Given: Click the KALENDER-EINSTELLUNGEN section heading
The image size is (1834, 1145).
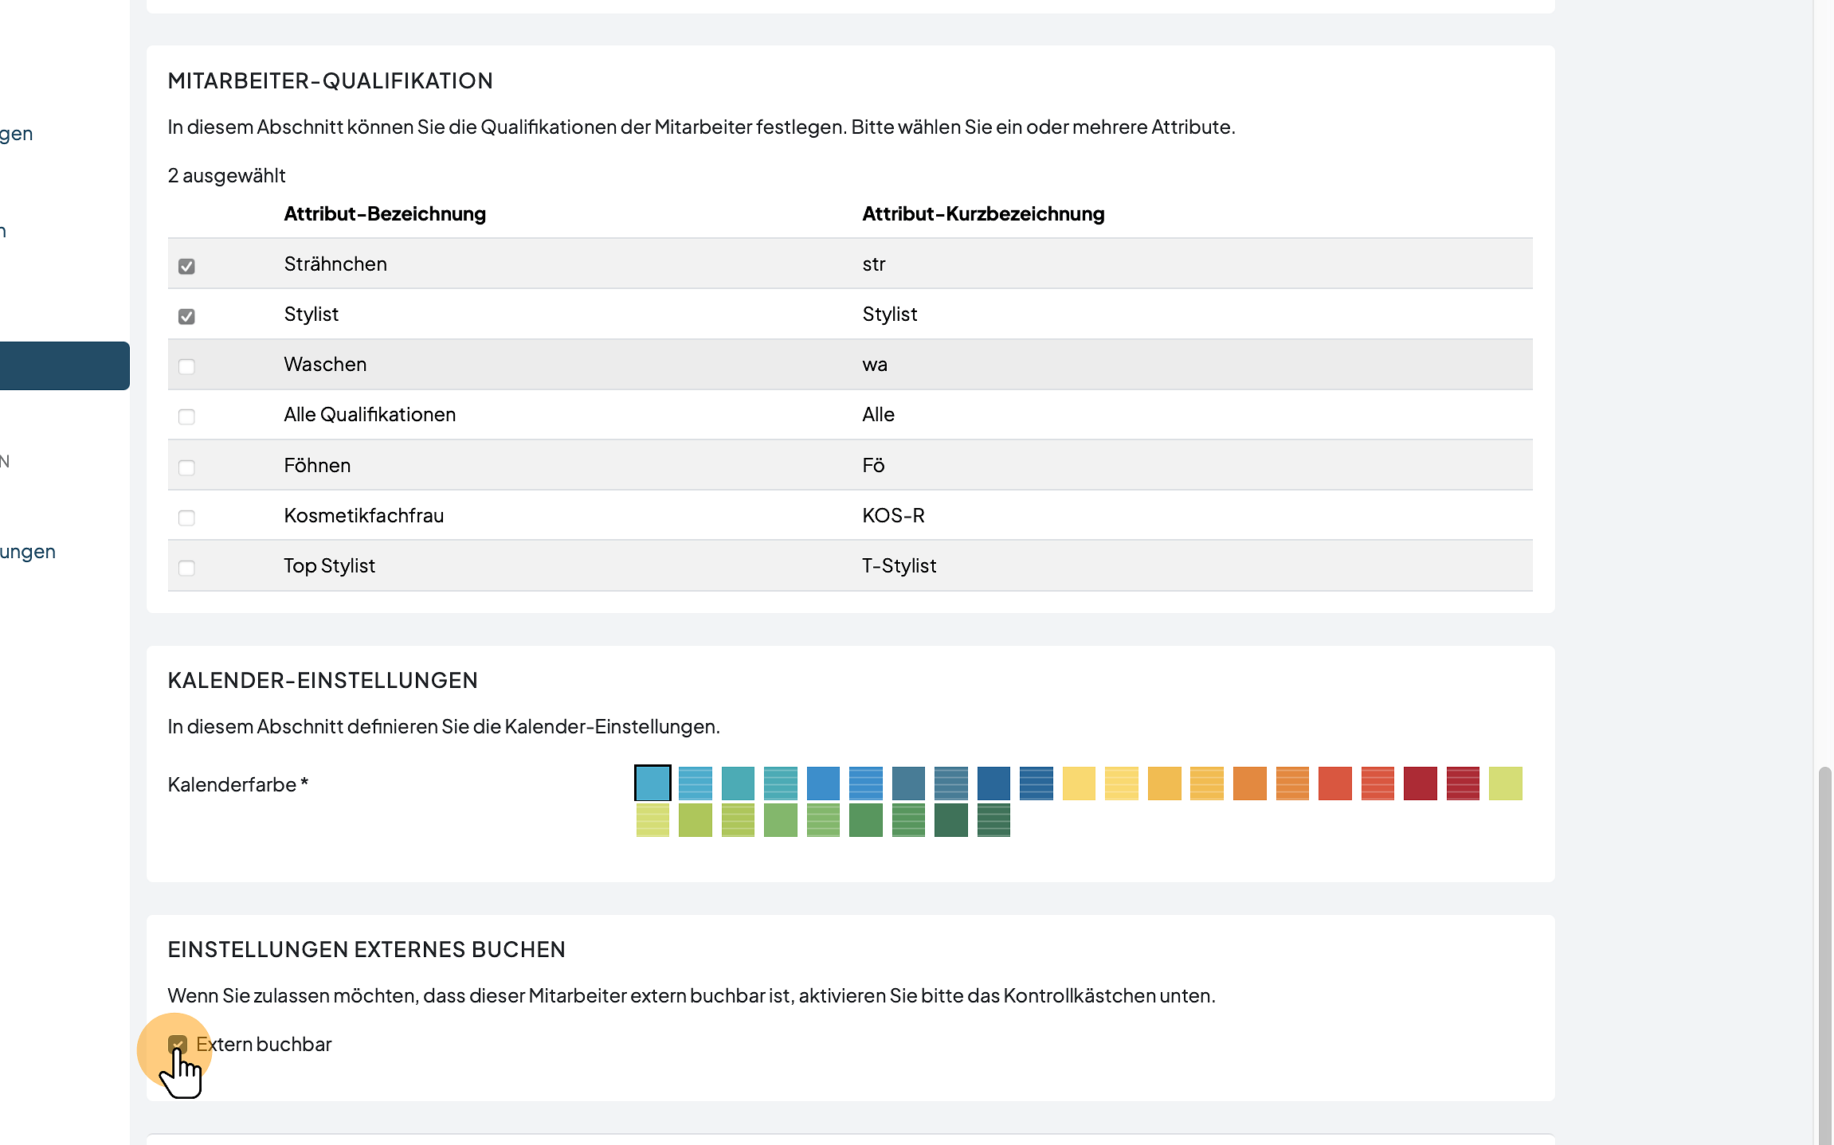Looking at the screenshot, I should [x=323, y=680].
